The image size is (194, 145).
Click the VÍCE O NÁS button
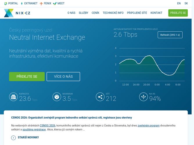pyautogui.click(x=63, y=77)
